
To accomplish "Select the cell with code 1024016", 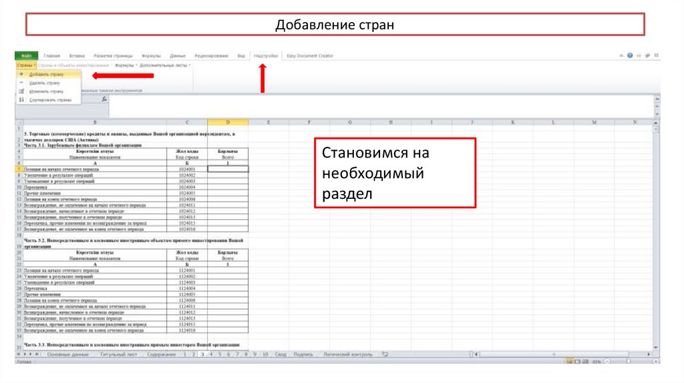I will point(187,229).
